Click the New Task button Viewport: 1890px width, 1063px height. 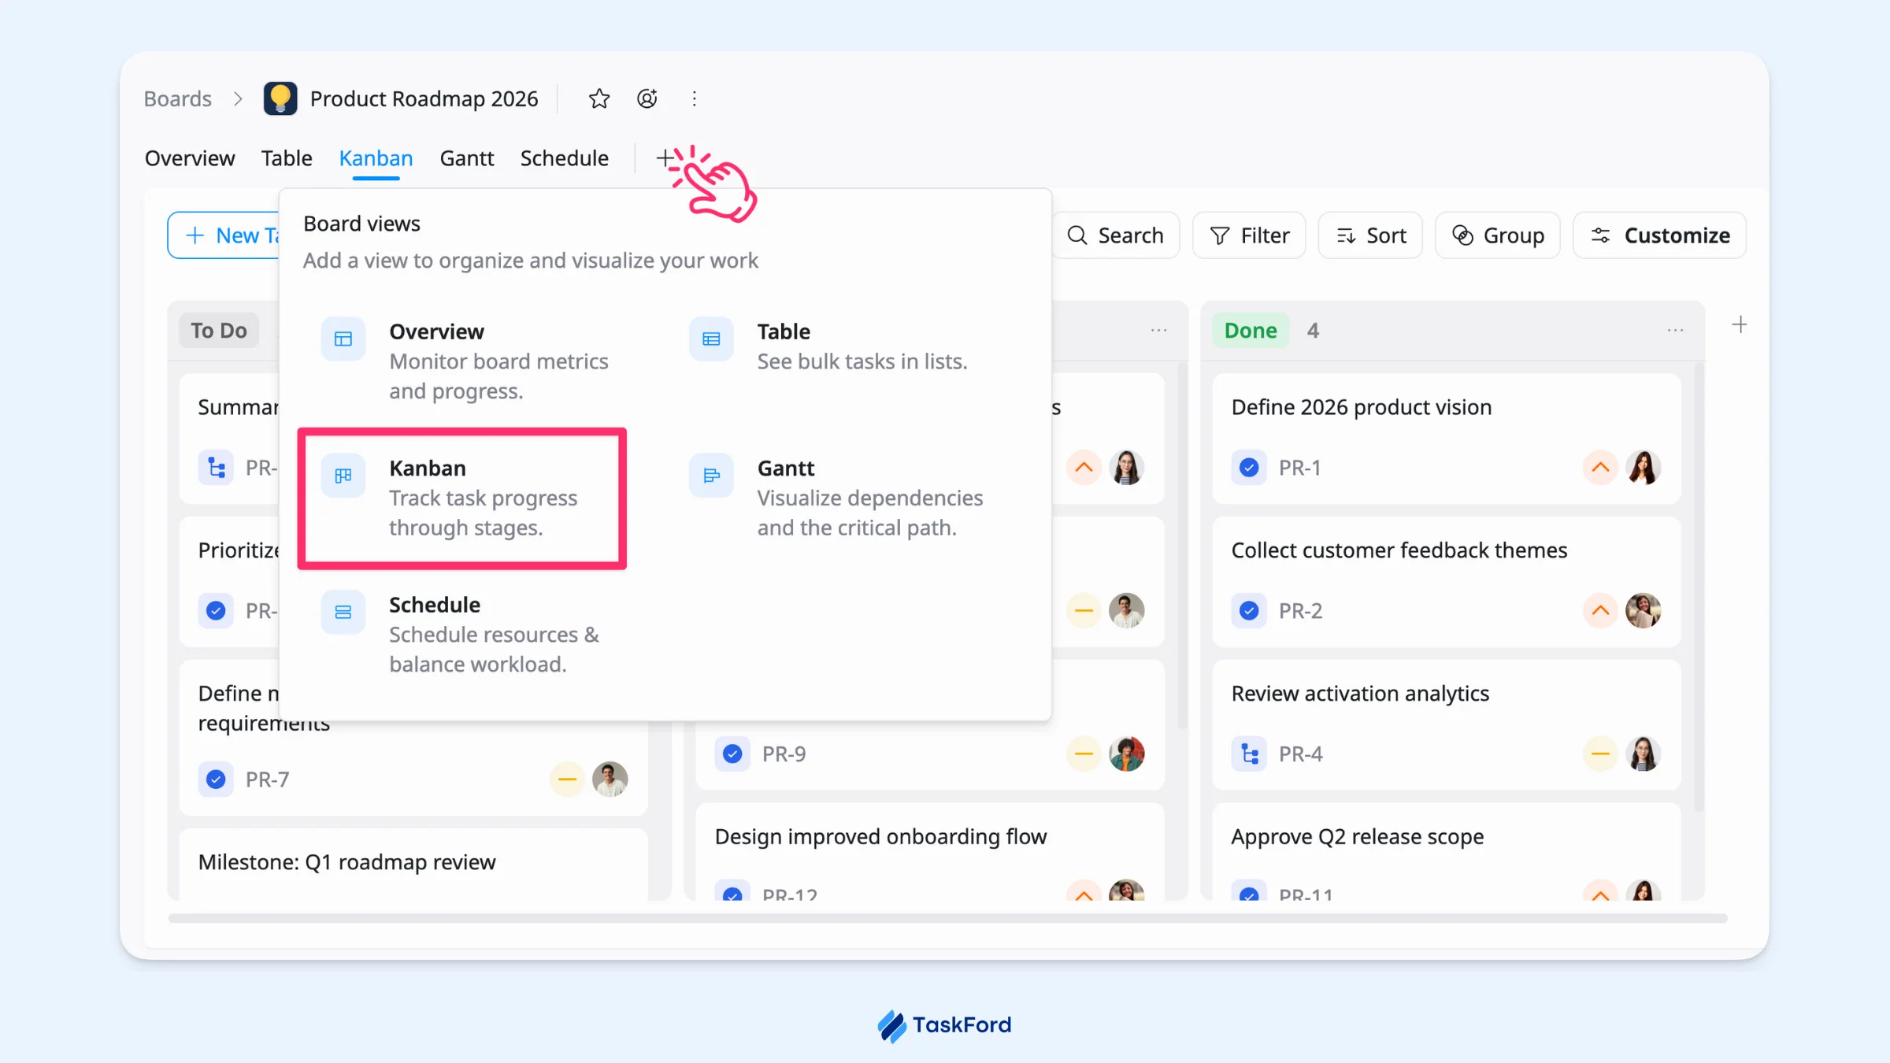(224, 235)
